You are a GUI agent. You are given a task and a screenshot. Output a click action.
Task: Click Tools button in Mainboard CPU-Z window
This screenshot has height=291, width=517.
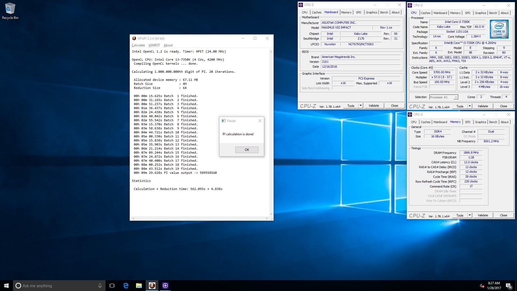point(351,106)
